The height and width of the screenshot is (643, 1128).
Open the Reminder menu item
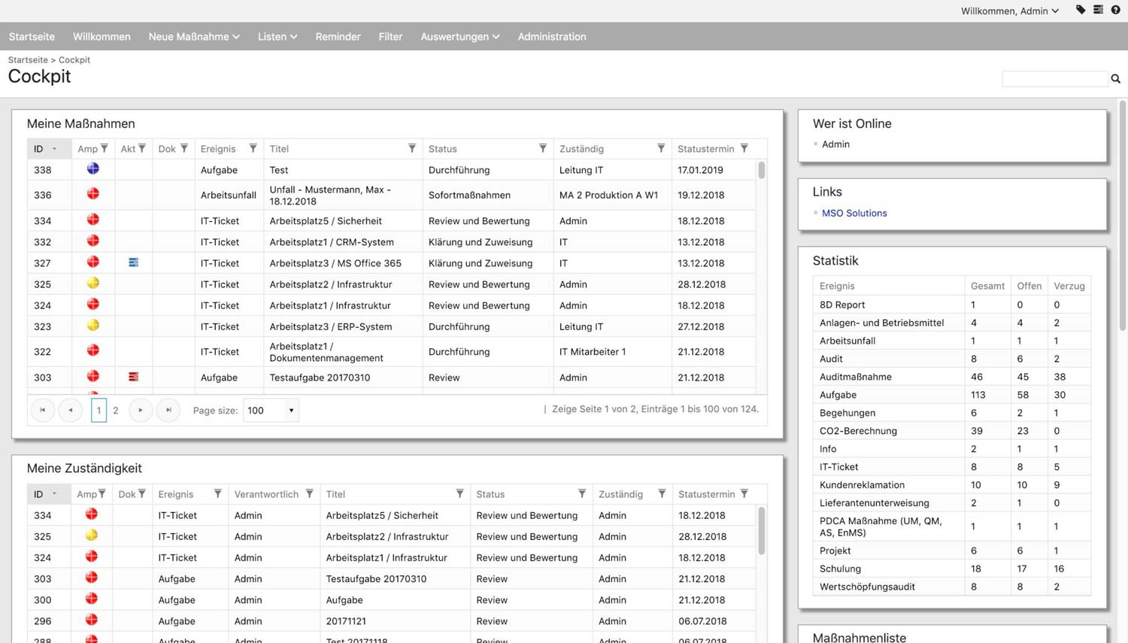pyautogui.click(x=338, y=36)
